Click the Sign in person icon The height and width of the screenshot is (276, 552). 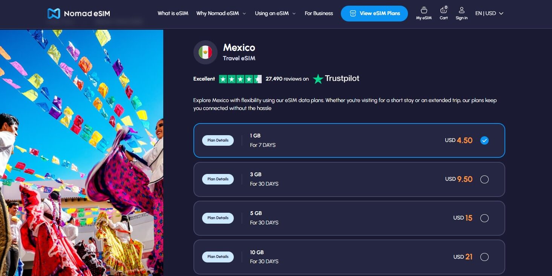tap(462, 11)
